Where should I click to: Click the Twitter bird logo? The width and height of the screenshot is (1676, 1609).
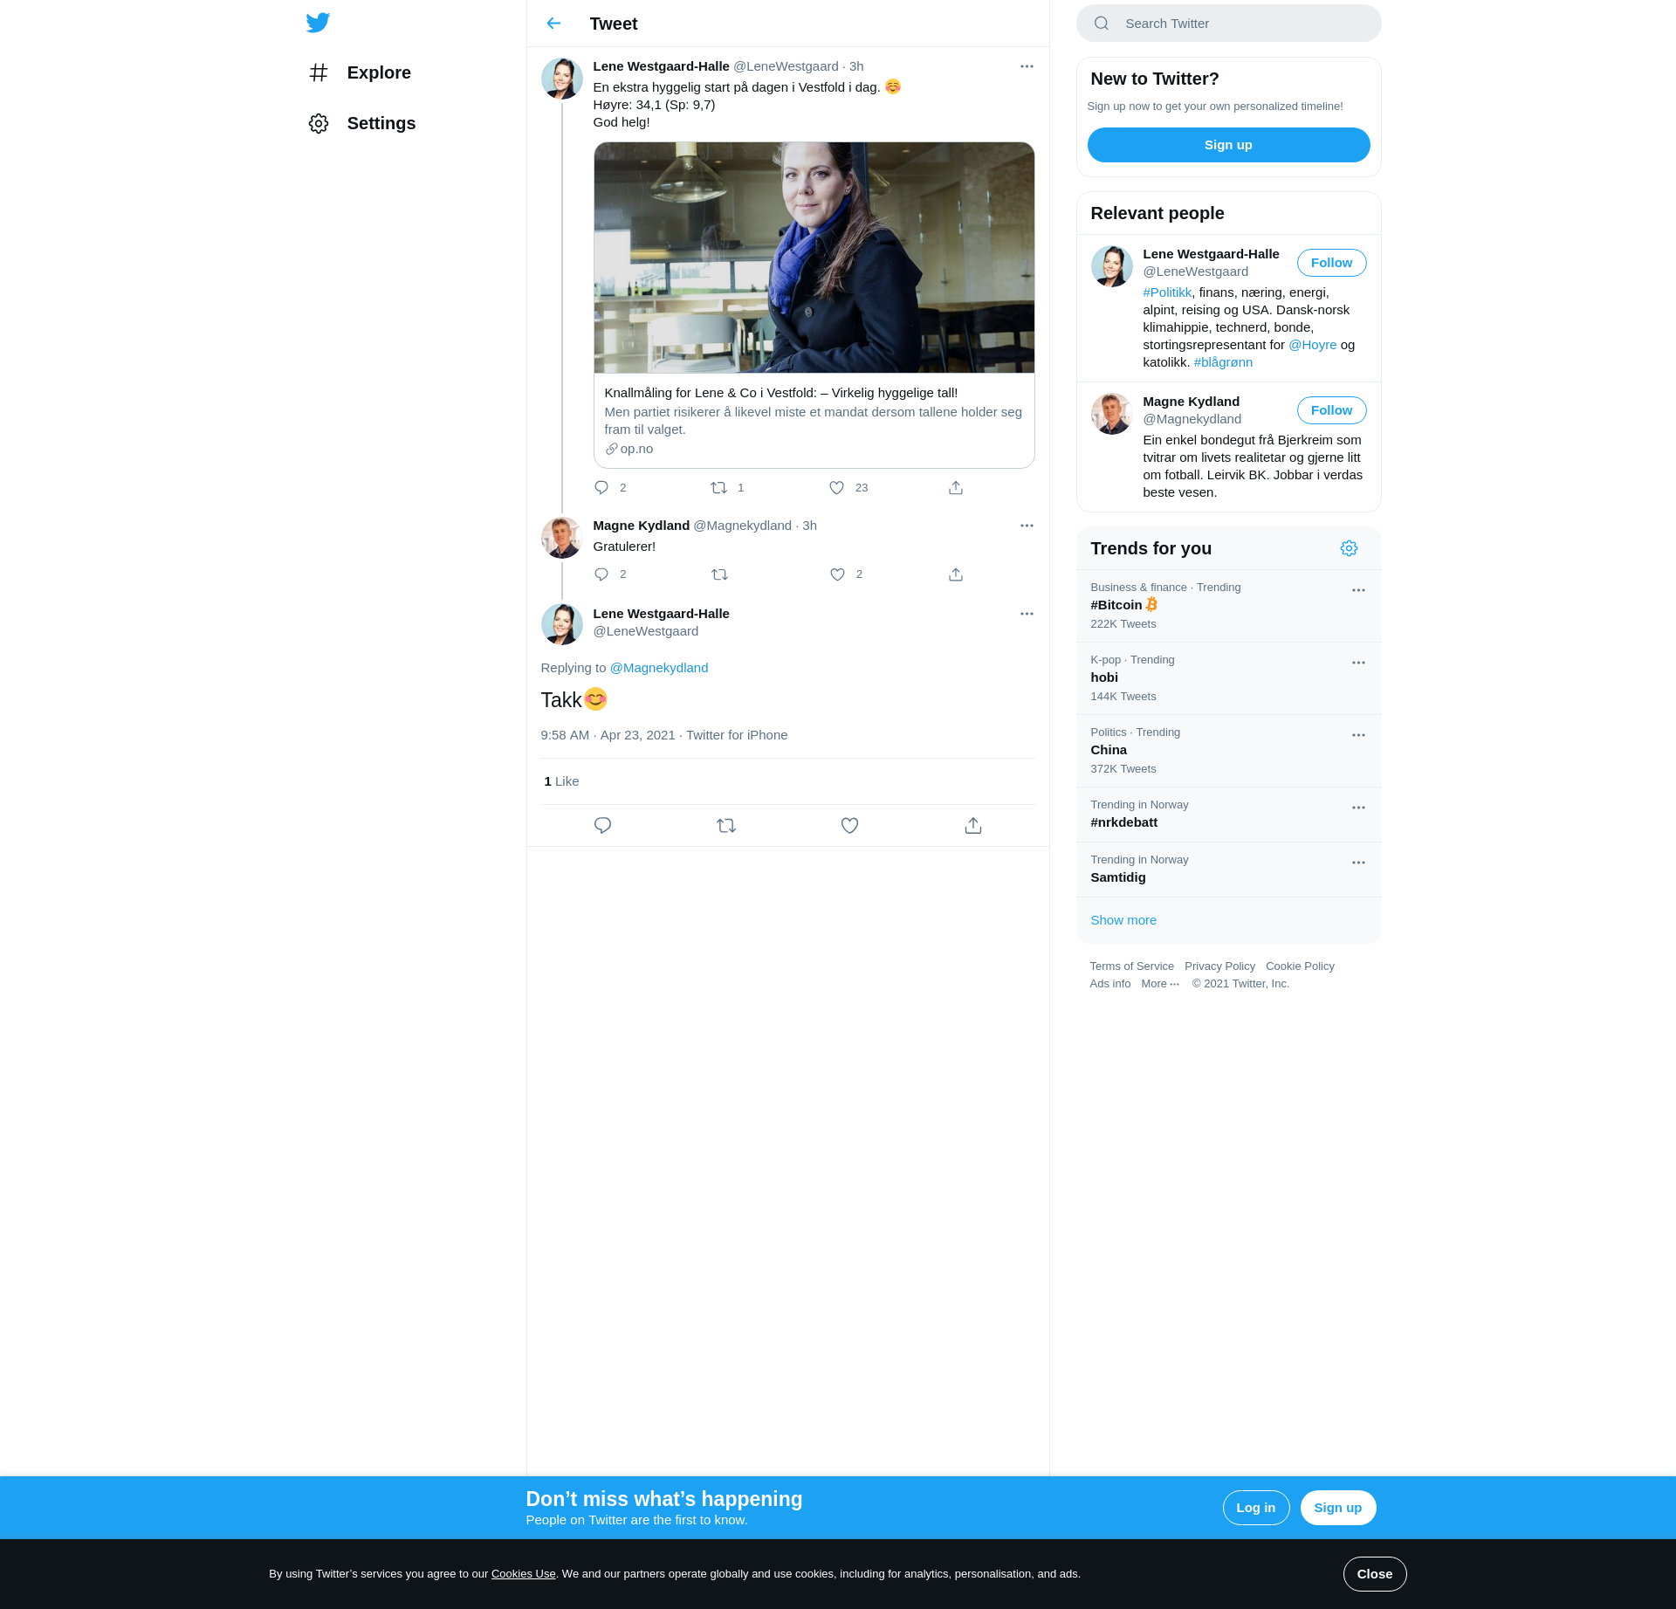click(318, 23)
